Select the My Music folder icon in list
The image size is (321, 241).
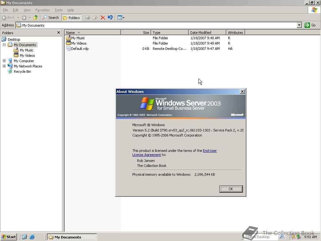click(68, 38)
